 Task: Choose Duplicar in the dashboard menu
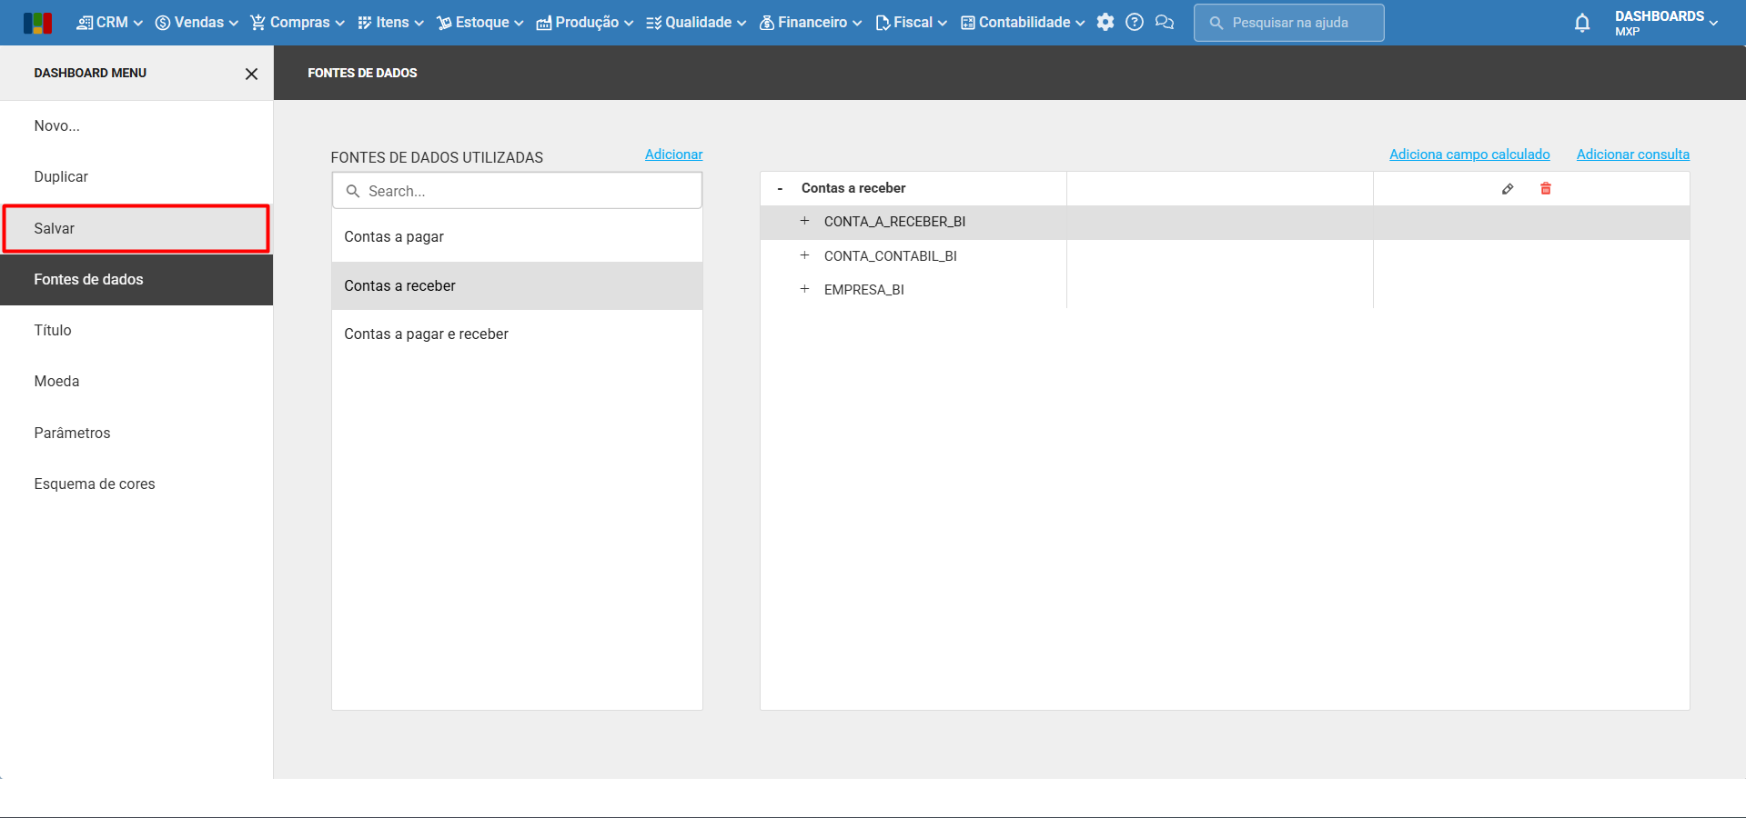point(136,177)
